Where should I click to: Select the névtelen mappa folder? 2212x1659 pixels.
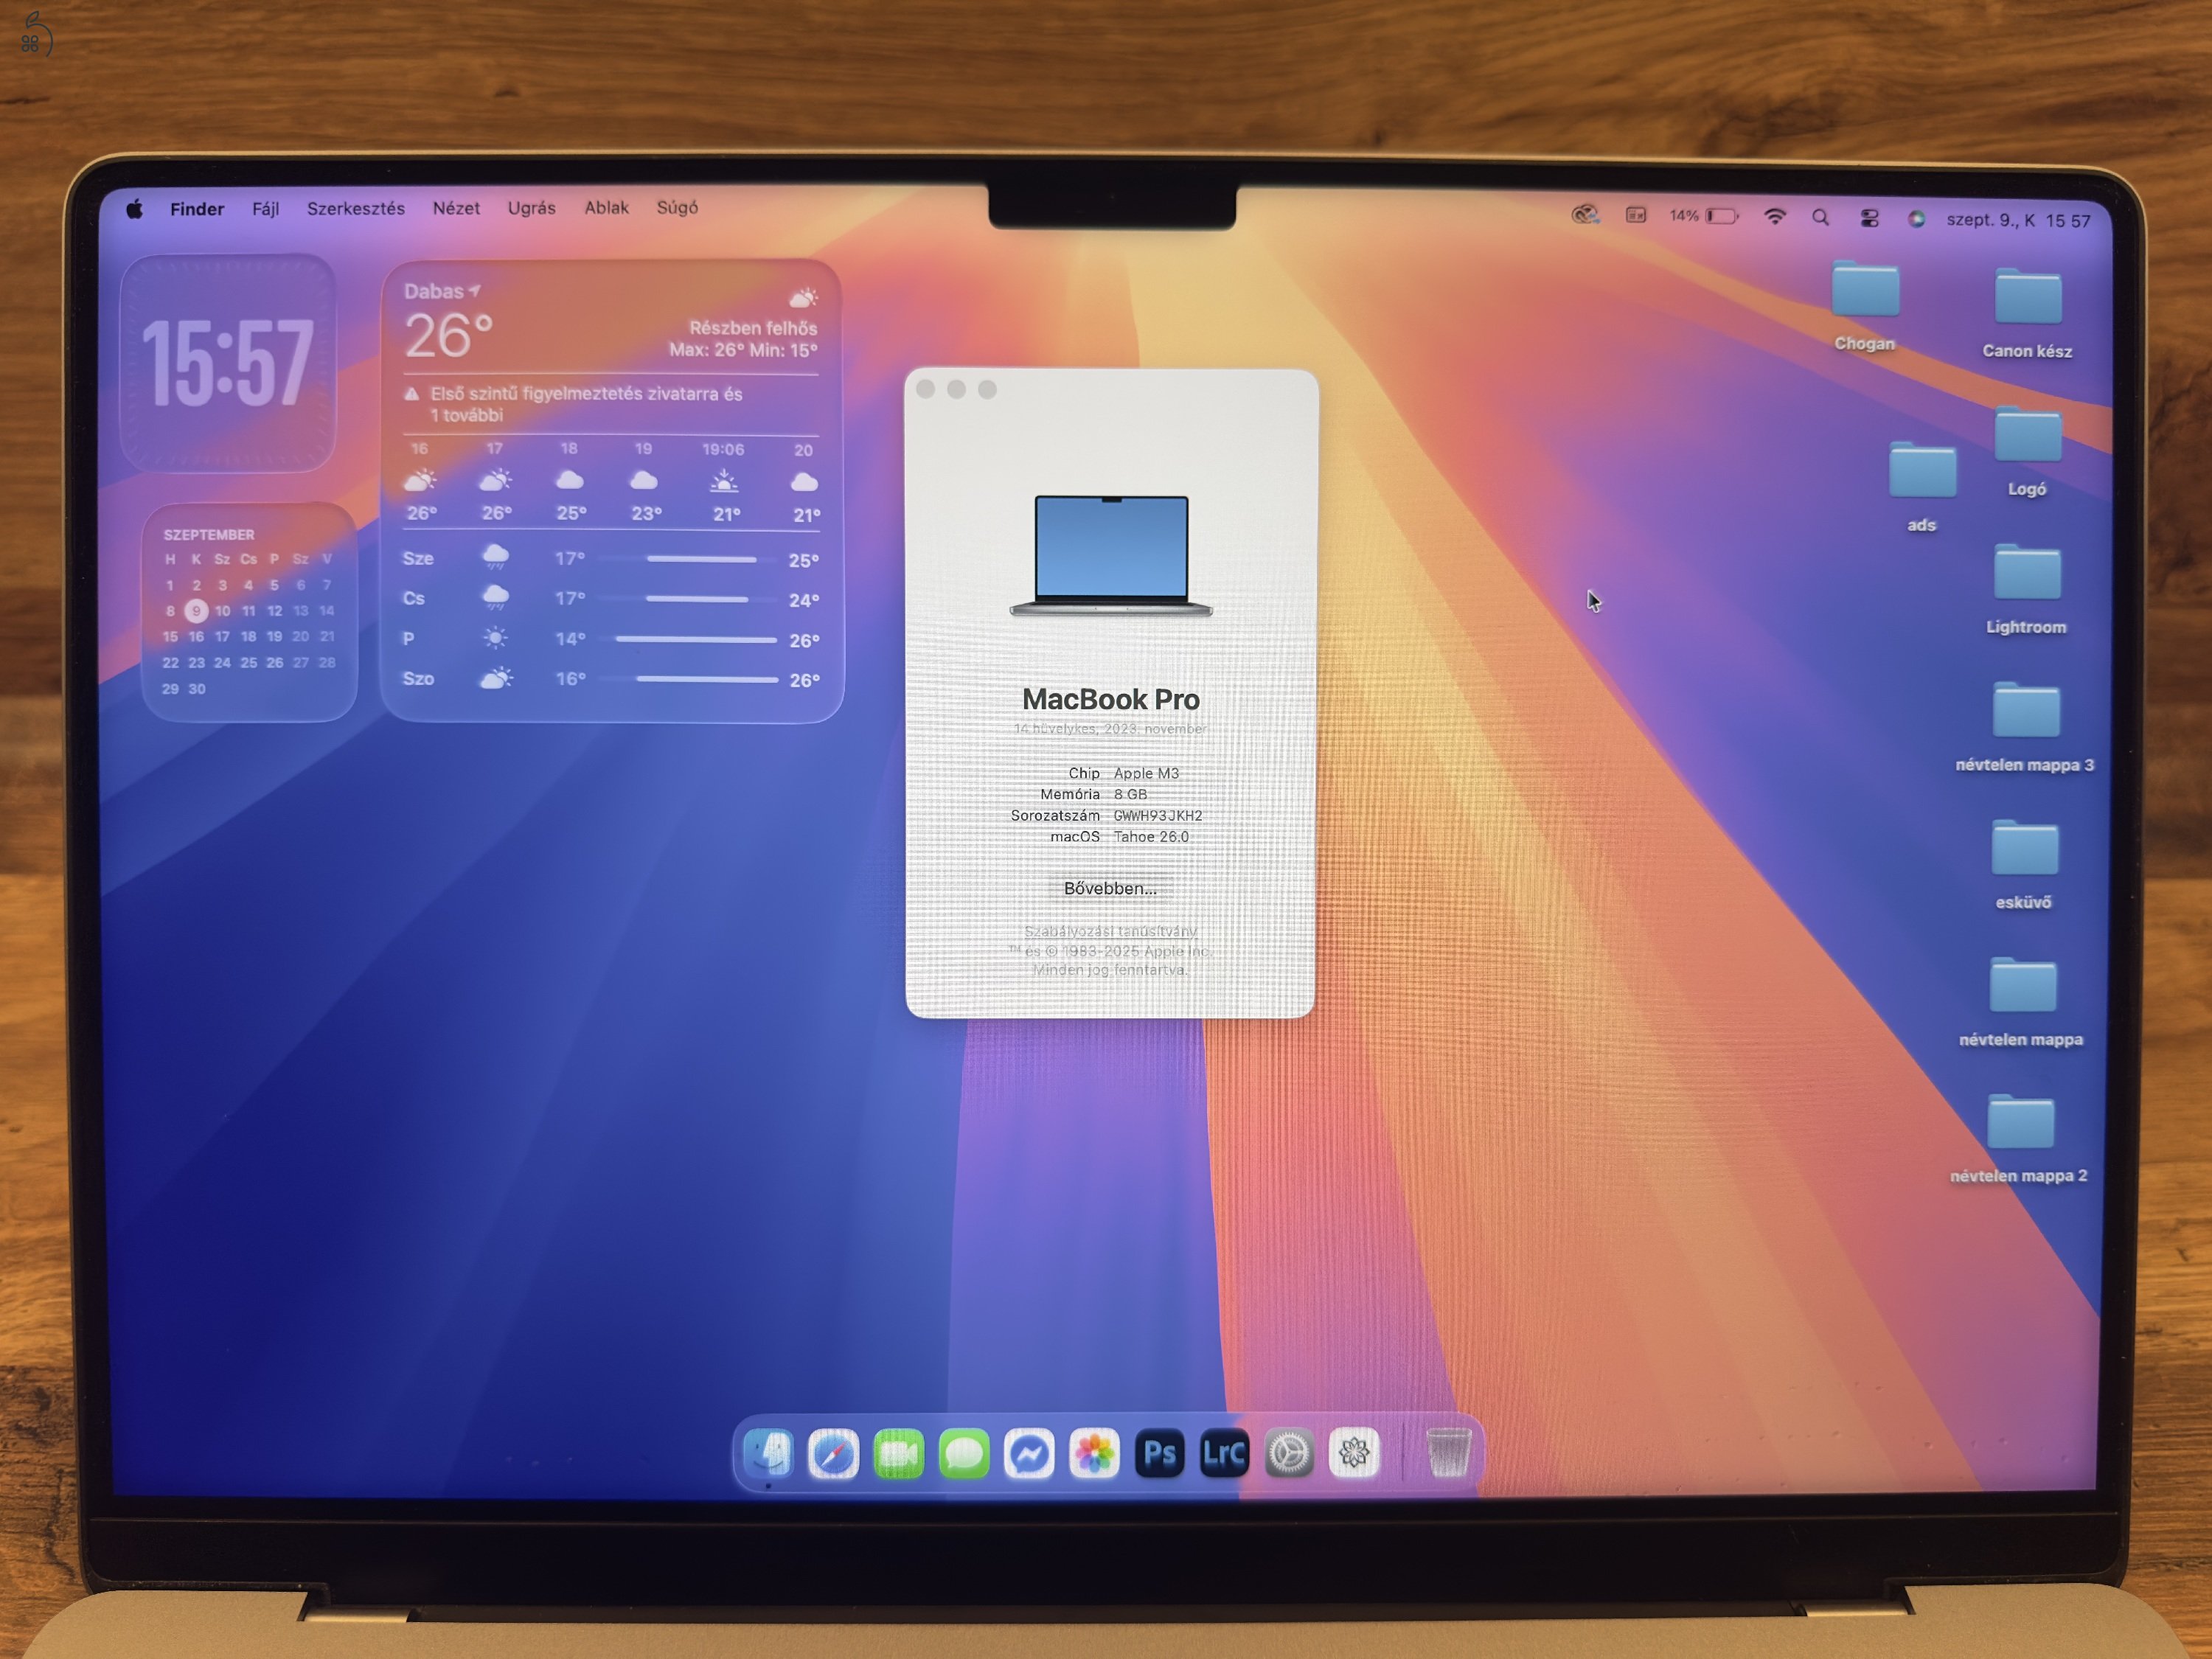pyautogui.click(x=2022, y=985)
